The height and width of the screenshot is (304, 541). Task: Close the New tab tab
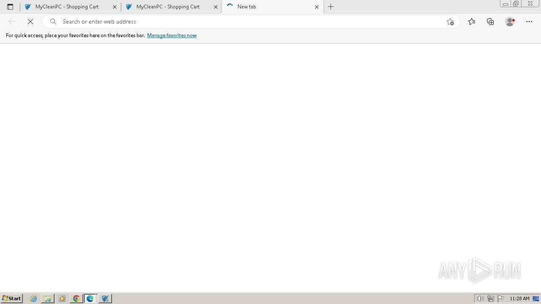317,7
